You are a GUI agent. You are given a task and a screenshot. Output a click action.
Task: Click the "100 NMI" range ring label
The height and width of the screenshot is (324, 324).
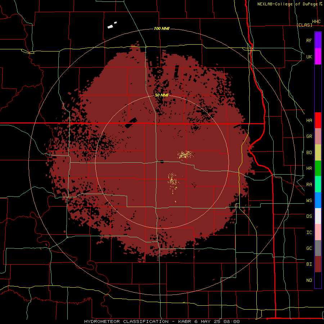click(162, 28)
